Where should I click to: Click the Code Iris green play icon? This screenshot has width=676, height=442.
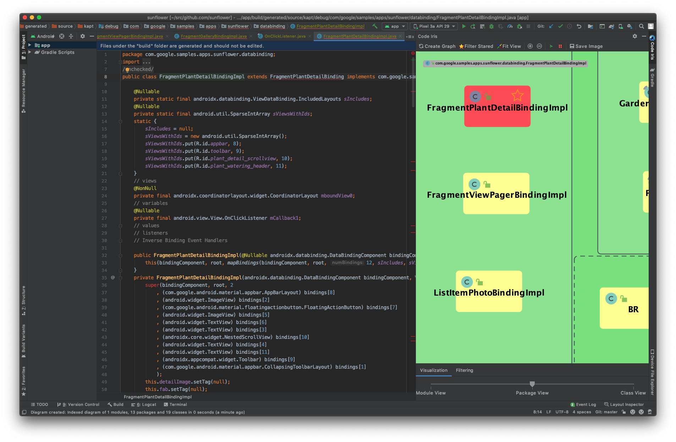pos(551,46)
